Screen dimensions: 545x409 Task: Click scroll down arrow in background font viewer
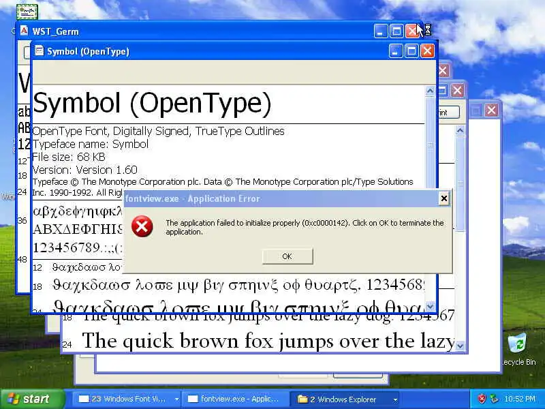click(460, 346)
